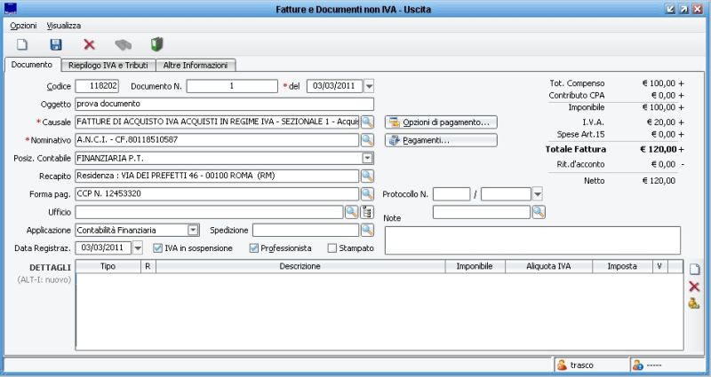Screen dimensions: 711x377
Task: Click the Opzioni di pagamento button
Action: pos(441,122)
